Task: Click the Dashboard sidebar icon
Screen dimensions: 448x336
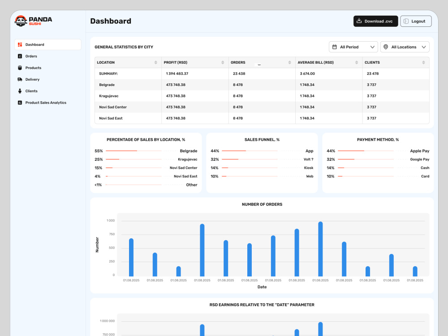Action: 20,44
